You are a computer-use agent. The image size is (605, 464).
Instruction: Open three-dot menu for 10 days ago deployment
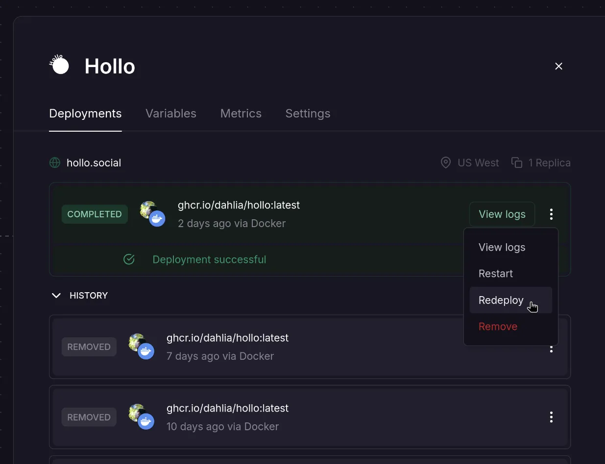[x=551, y=417]
